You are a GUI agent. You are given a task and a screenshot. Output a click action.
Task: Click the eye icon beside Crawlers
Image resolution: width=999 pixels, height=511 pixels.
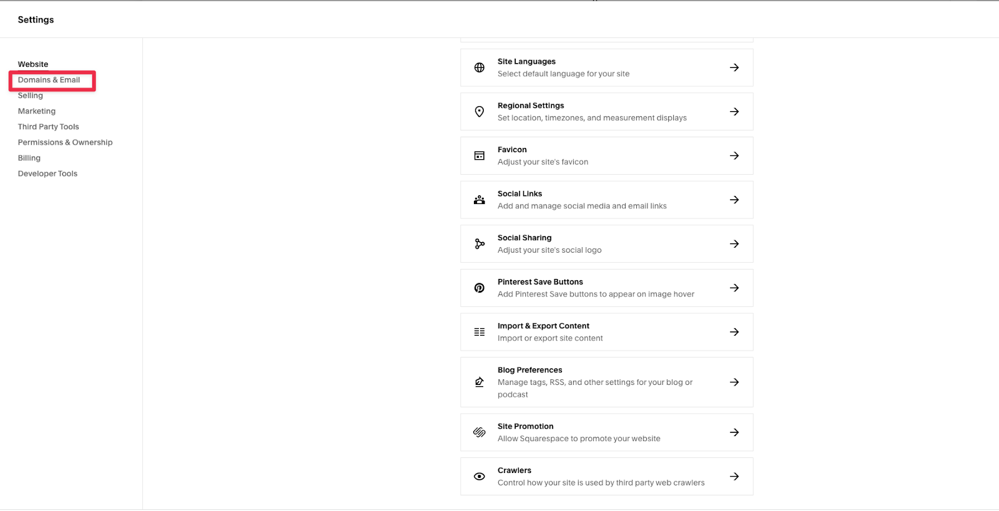pos(480,477)
